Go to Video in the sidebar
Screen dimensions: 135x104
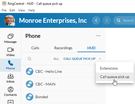click(10, 52)
